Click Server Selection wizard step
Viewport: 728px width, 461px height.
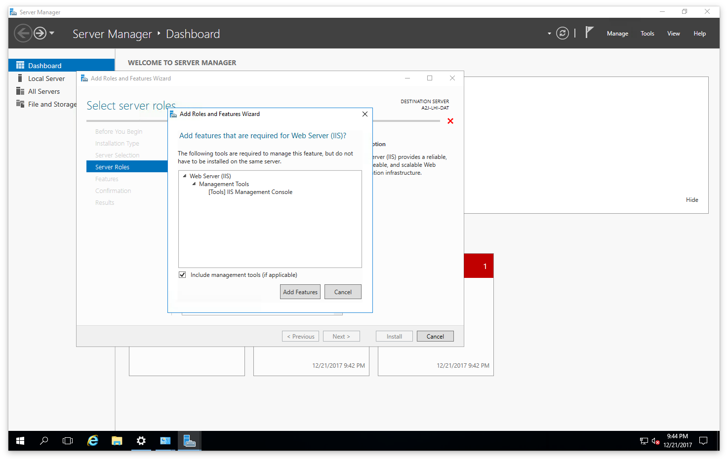117,155
